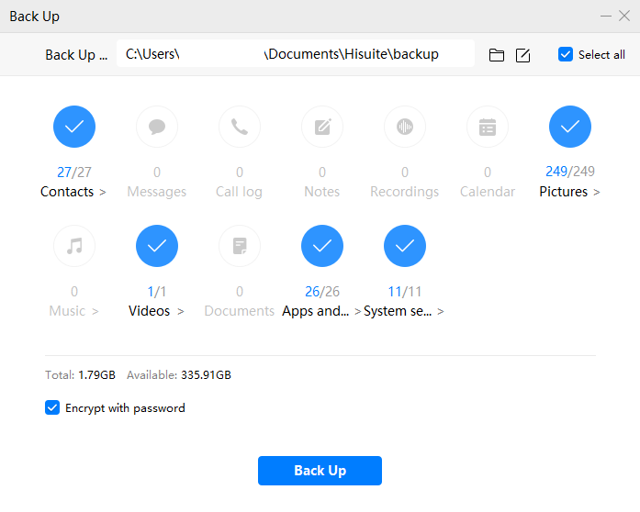
Task: Expand the Pictures details arrow
Action: (596, 192)
